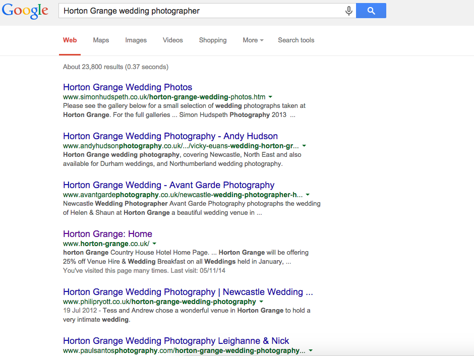474x356 pixels.
Task: Select the Web tab
Action: (70, 40)
